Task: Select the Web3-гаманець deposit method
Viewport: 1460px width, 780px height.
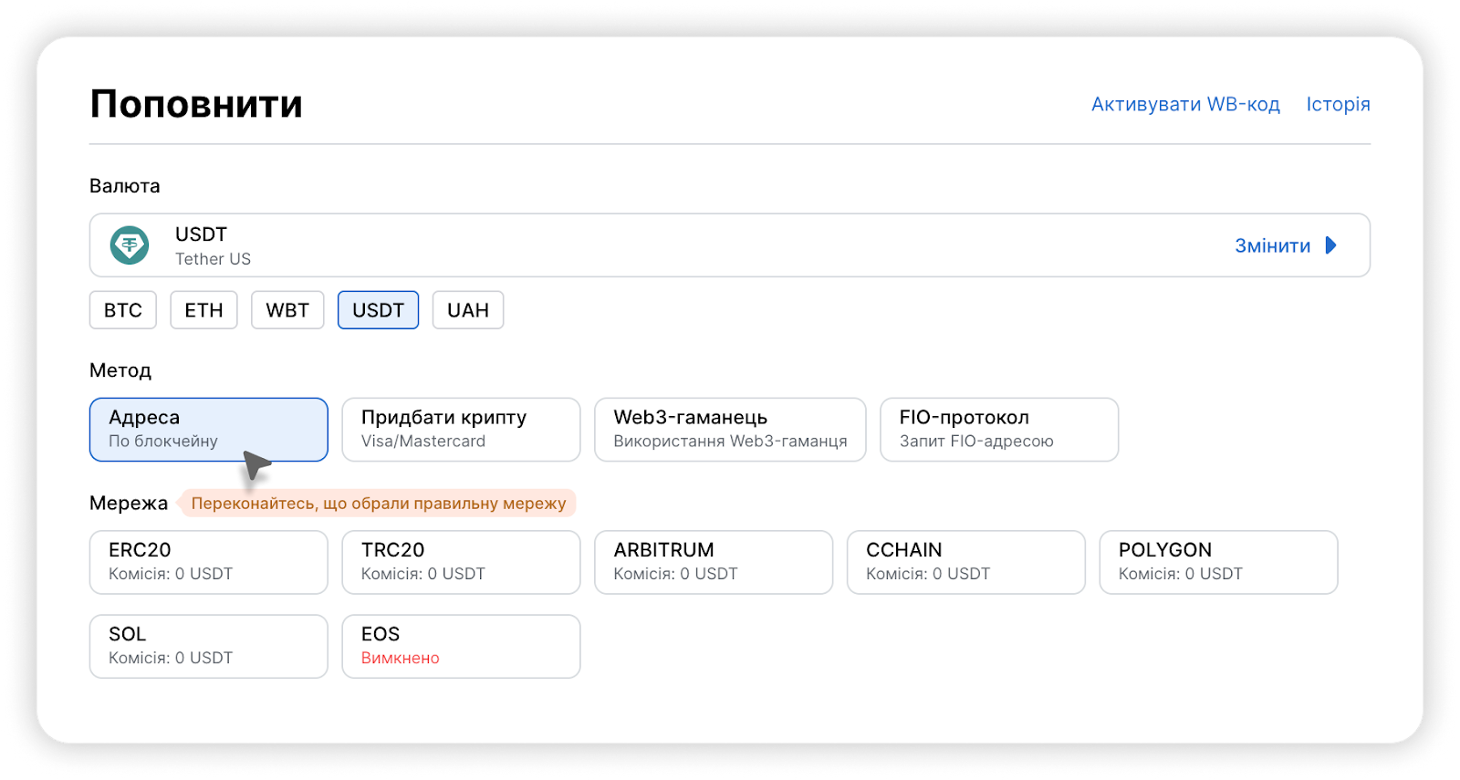Action: [x=730, y=429]
